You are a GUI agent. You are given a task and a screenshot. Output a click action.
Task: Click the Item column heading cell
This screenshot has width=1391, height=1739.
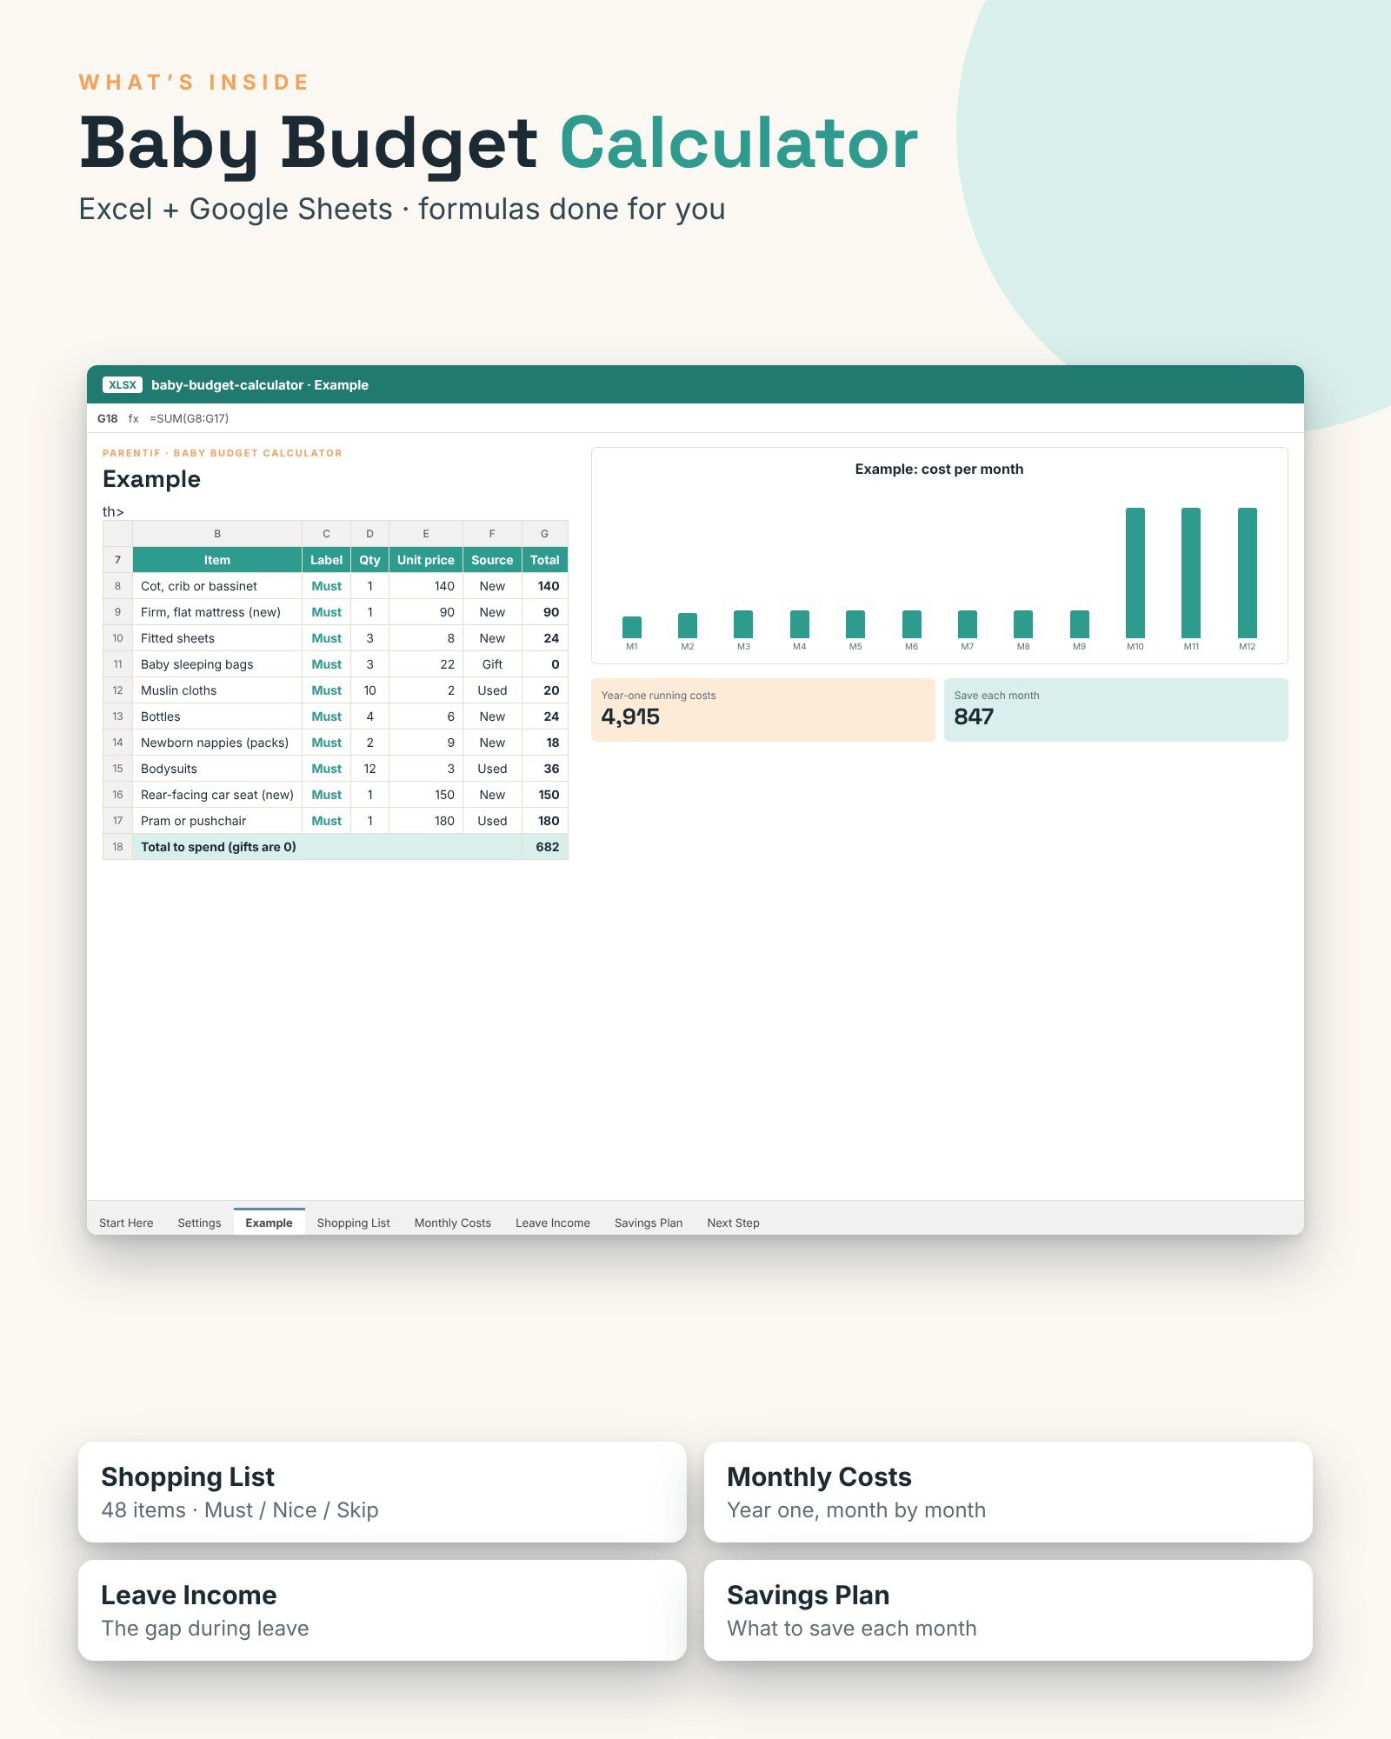[217, 560]
